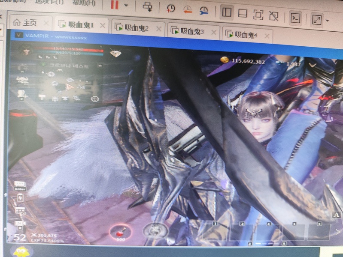This screenshot has height=257, width=343.
Task: Click the EXP 73.6400% text
Action: click(48, 240)
